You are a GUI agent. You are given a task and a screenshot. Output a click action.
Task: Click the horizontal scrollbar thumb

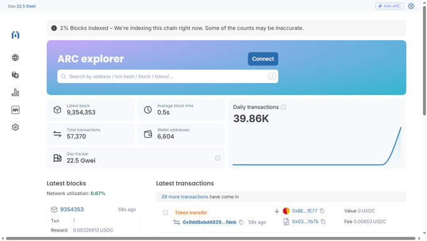[210, 238]
